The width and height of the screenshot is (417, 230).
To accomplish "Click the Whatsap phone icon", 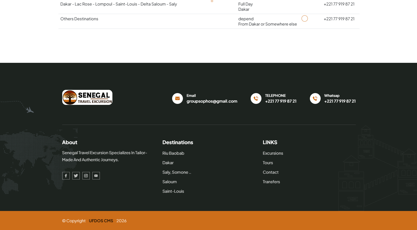I will point(315,99).
